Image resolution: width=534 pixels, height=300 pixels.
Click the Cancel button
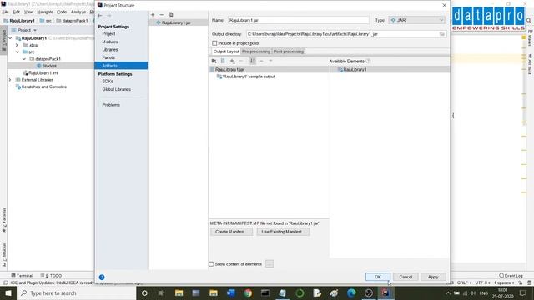pyautogui.click(x=406, y=277)
